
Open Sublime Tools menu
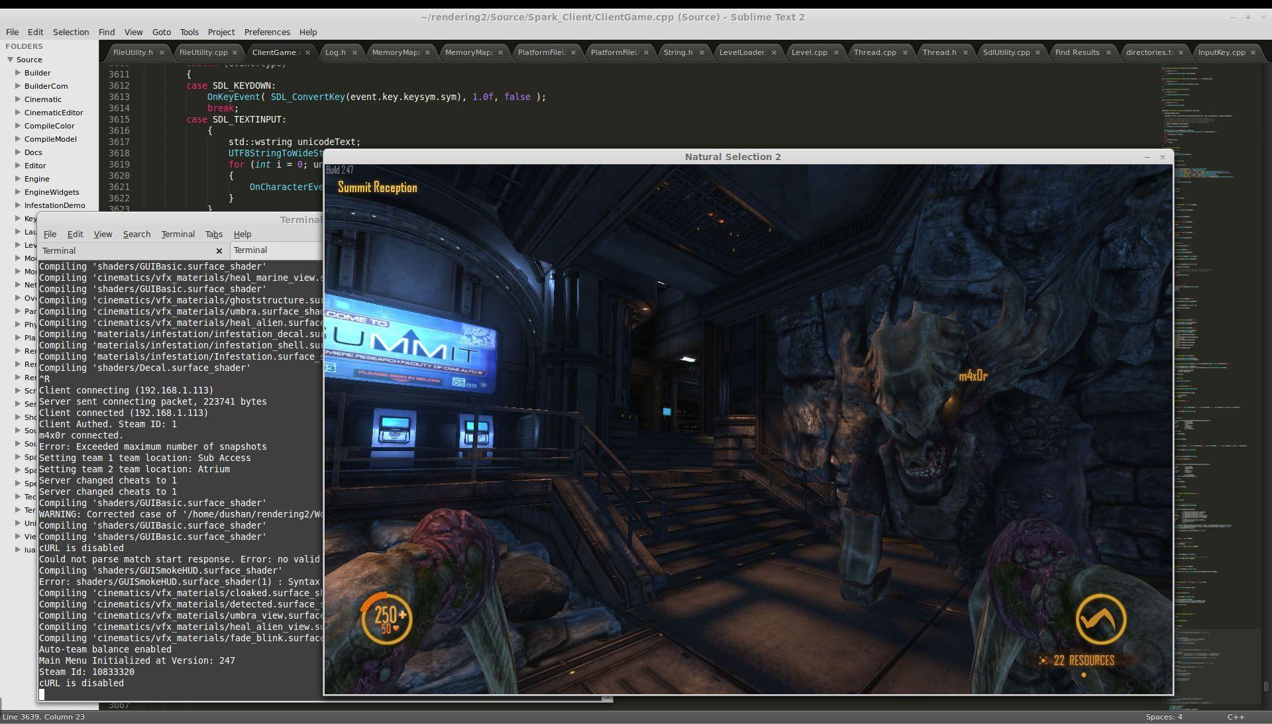click(189, 32)
